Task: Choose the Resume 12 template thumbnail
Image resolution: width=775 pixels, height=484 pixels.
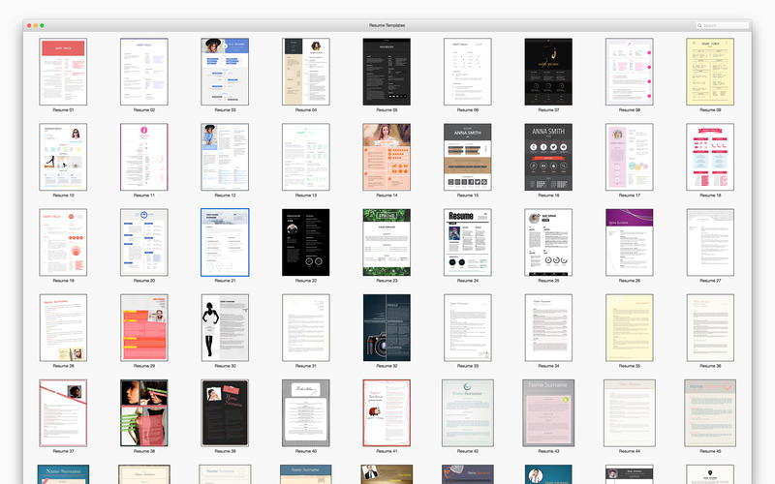Action: pyautogui.click(x=225, y=157)
